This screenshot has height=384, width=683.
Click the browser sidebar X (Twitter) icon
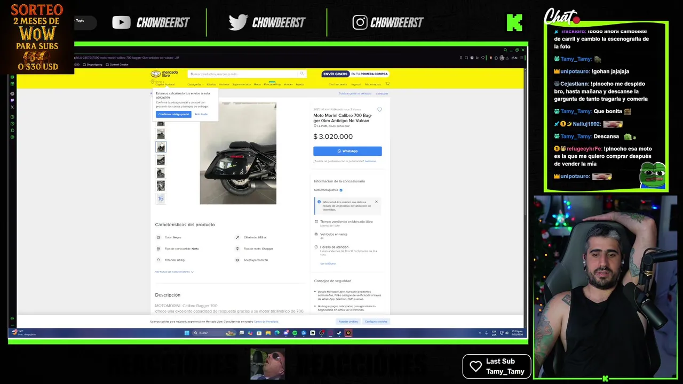pos(12,107)
